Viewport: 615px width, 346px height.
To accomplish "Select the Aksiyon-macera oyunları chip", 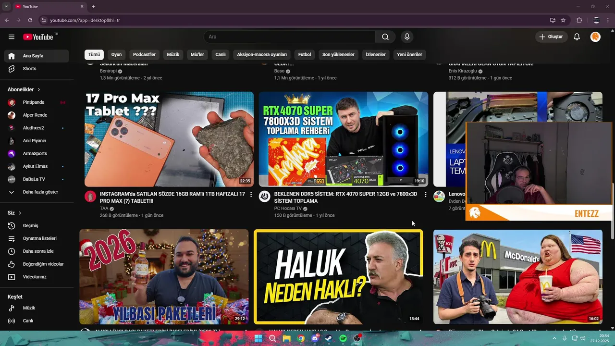I will coord(262,55).
